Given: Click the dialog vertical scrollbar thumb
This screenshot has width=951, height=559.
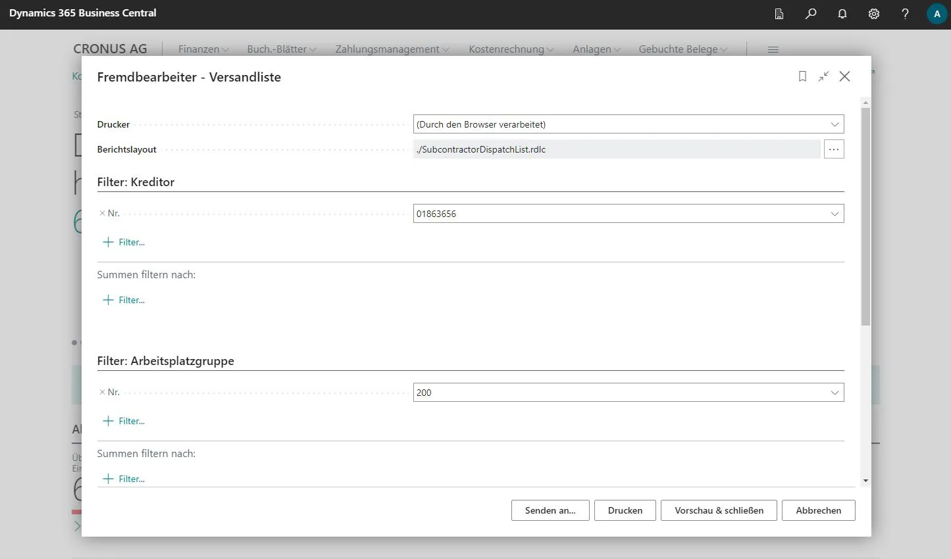Looking at the screenshot, I should [x=865, y=216].
